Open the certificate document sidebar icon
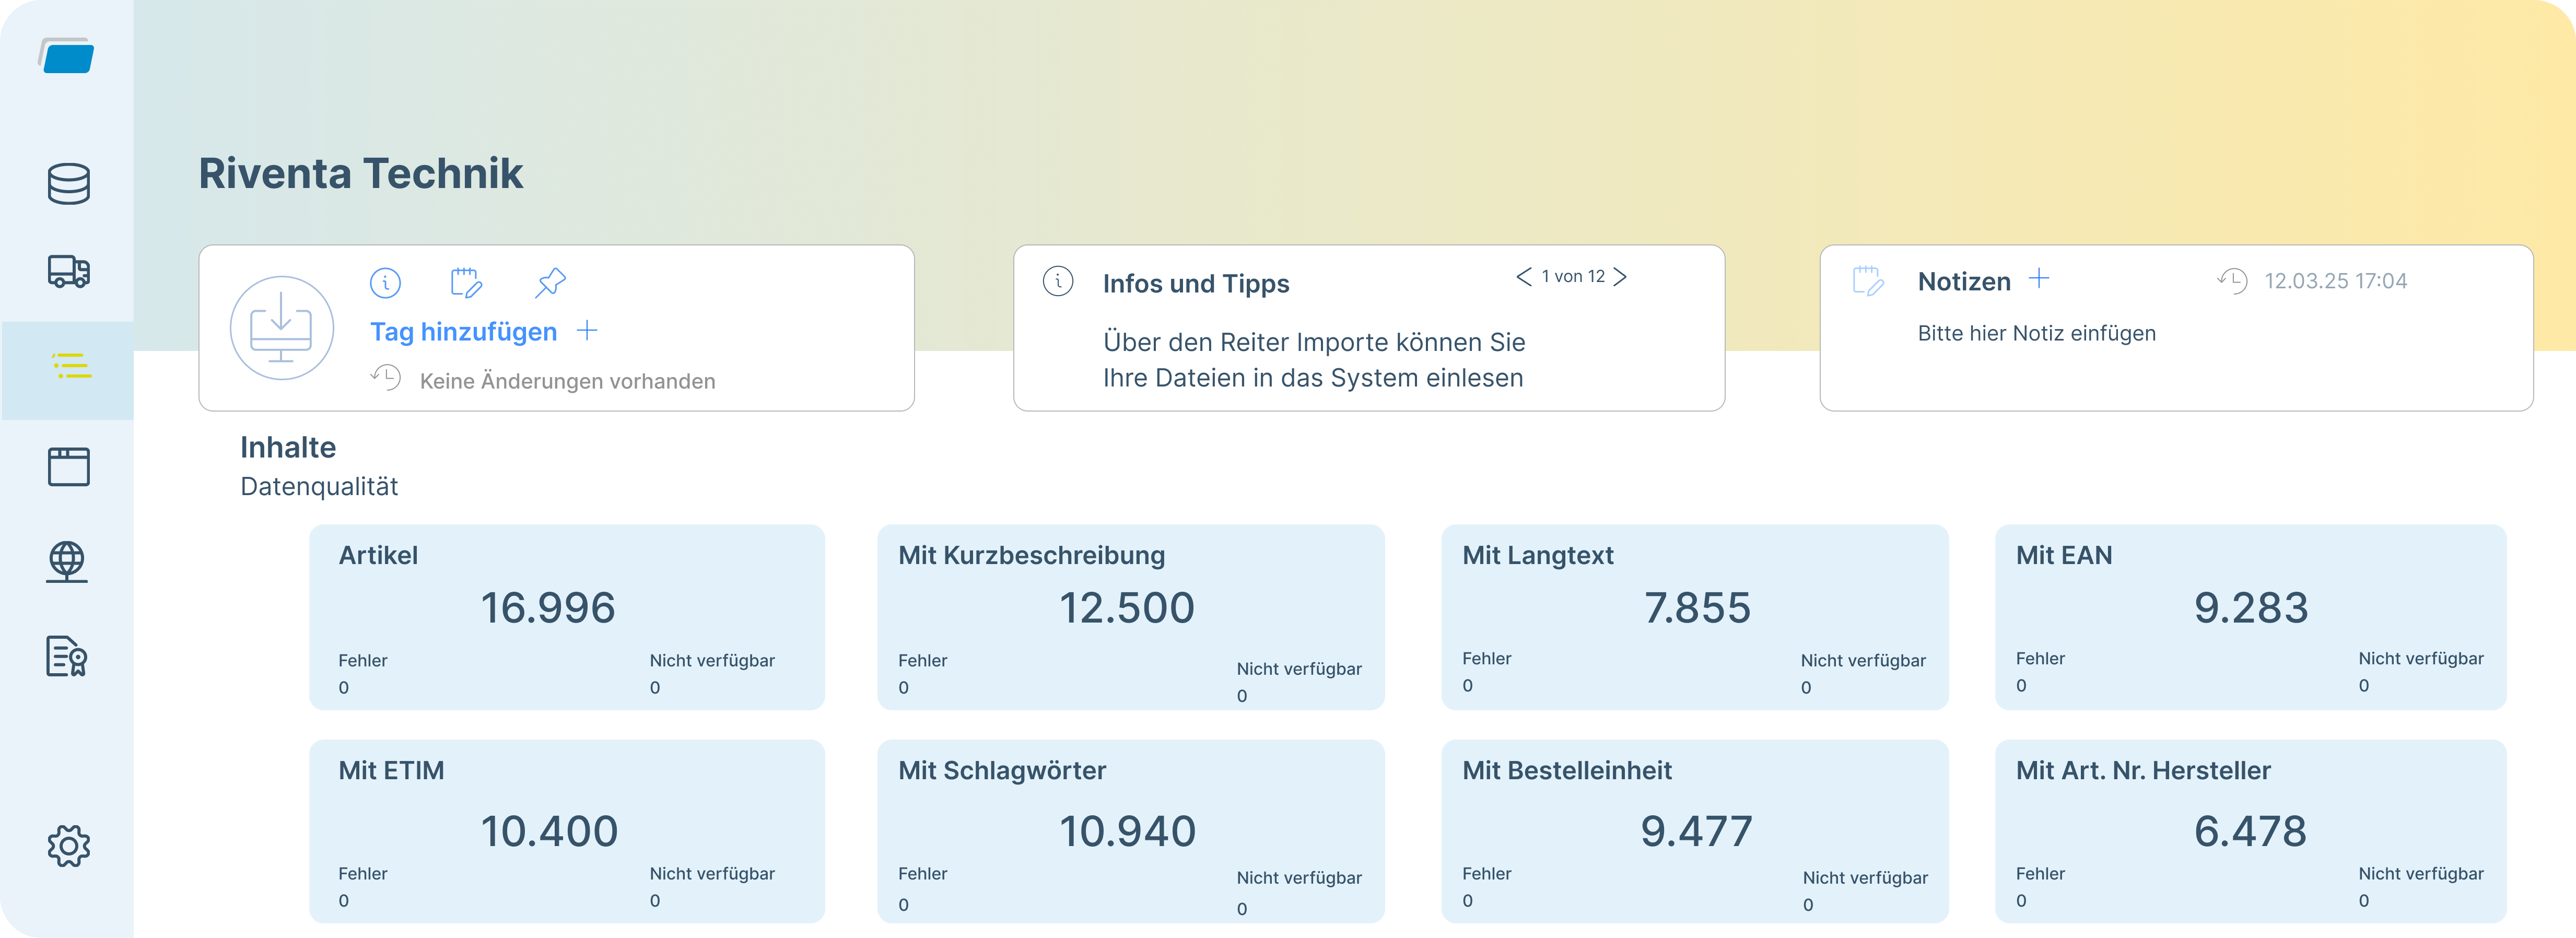Image resolution: width=2576 pixels, height=938 pixels. (67, 657)
